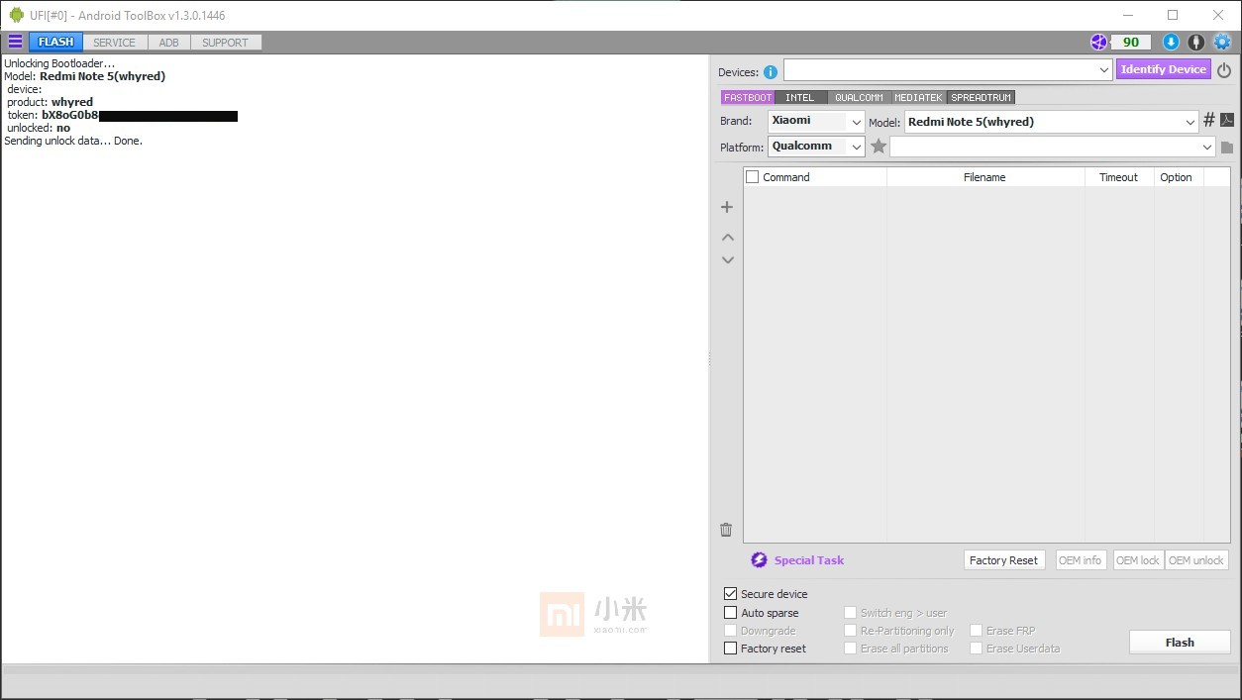Click the Filename column header
1242x700 pixels.
coord(984,177)
